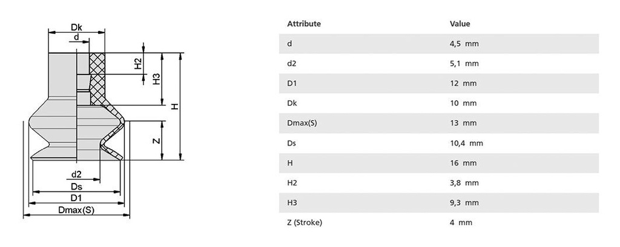Click the Dmax(S) attribute row in table
Image resolution: width=620 pixels, height=247 pixels.
click(x=302, y=123)
